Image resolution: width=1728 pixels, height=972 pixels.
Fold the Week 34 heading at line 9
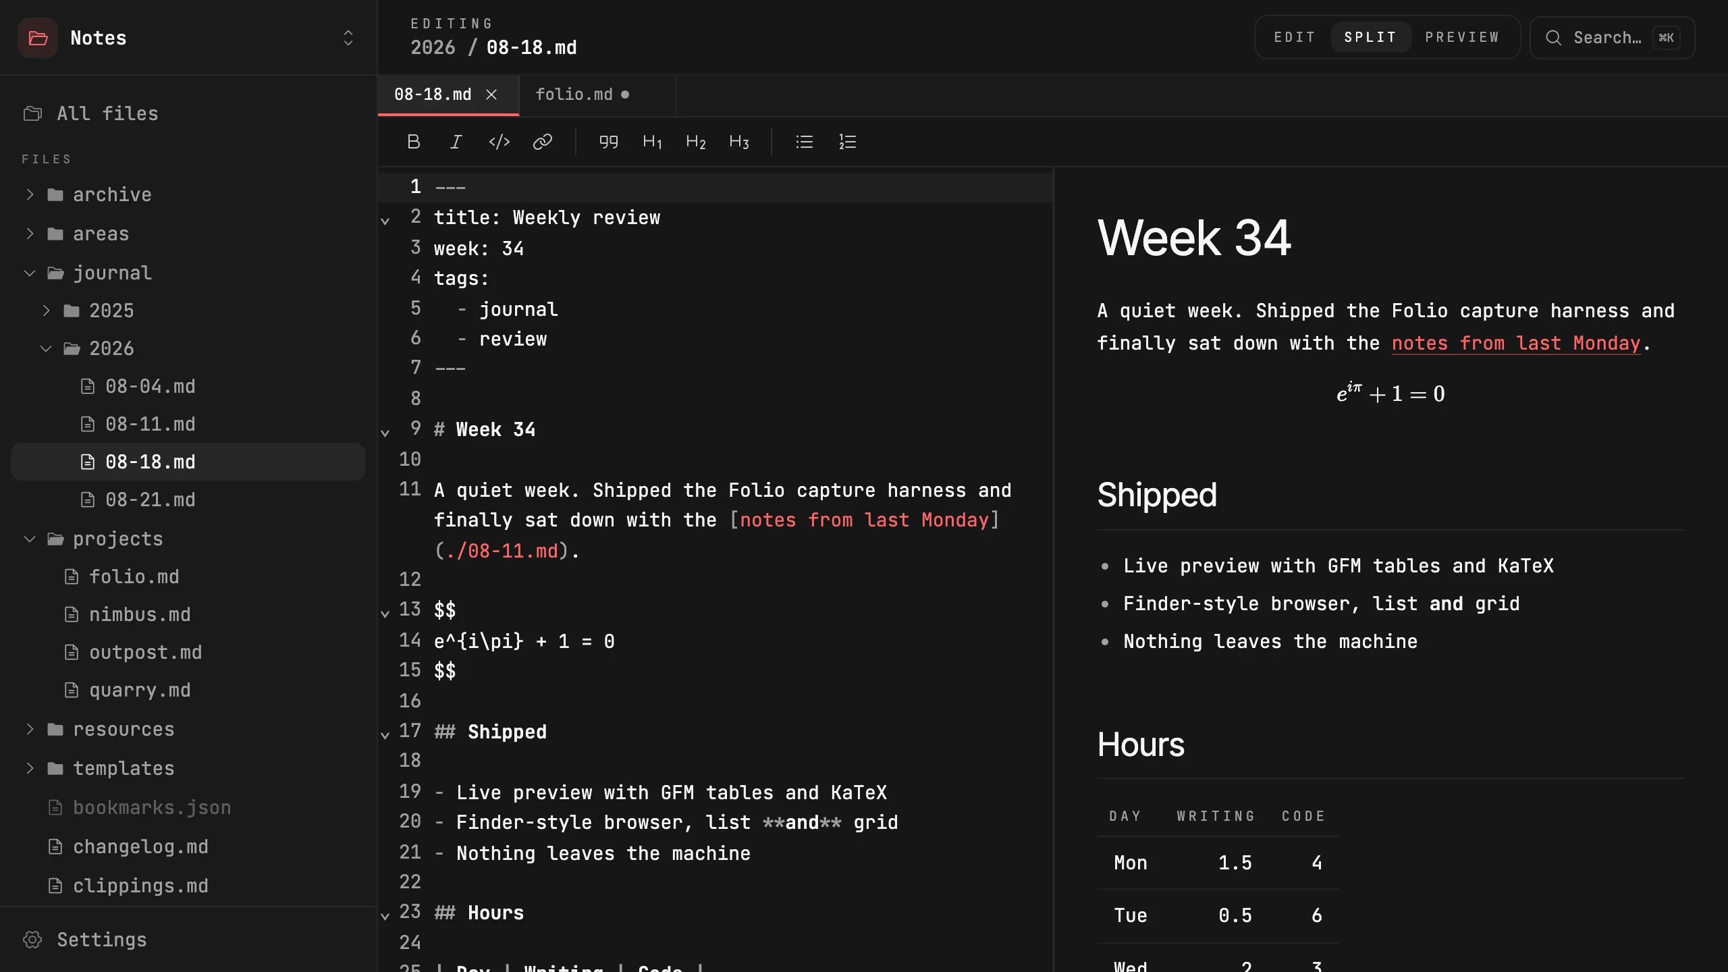pos(385,432)
